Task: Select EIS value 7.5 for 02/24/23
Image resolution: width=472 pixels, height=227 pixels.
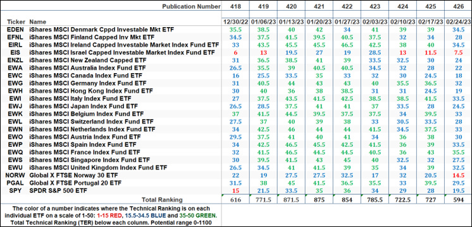Action: tap(458, 53)
